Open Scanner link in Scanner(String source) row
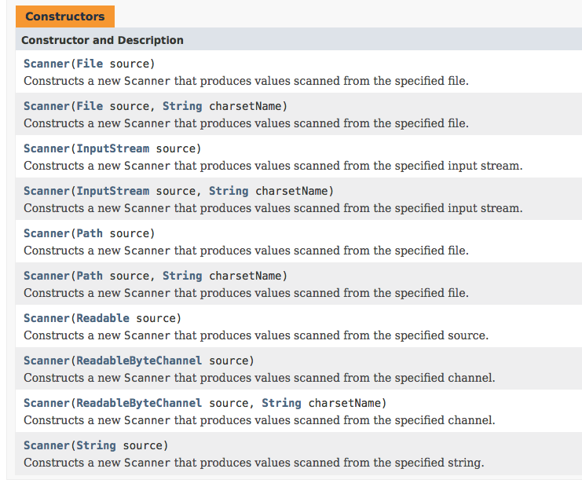The height and width of the screenshot is (487, 582). (x=46, y=445)
